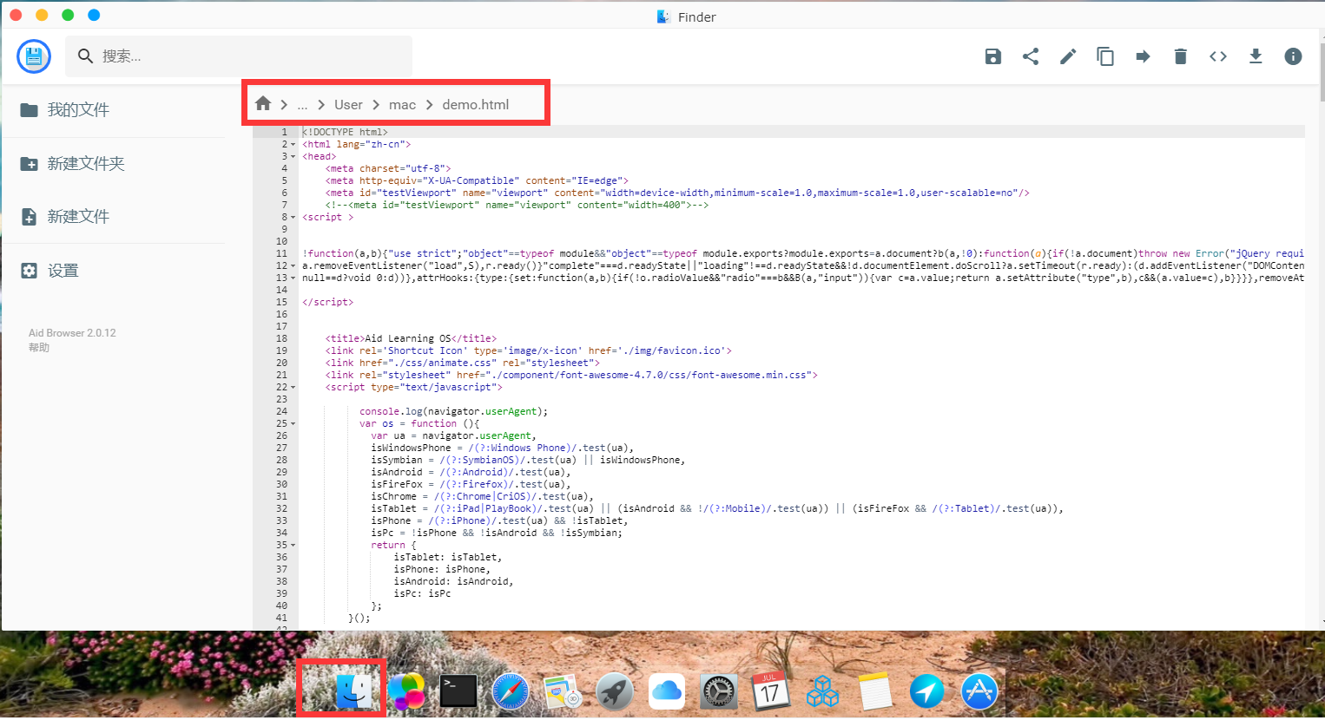Open Calendar JUL 17 icon in dock
The width and height of the screenshot is (1325, 720).
pos(770,691)
